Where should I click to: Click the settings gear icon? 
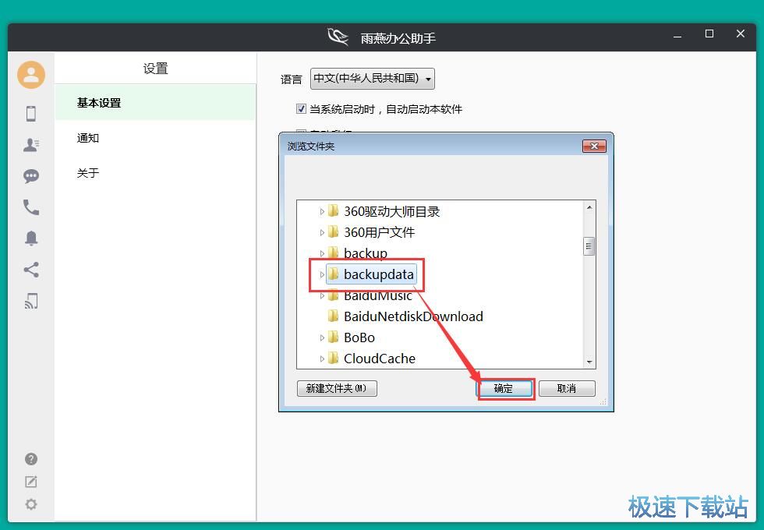click(31, 504)
